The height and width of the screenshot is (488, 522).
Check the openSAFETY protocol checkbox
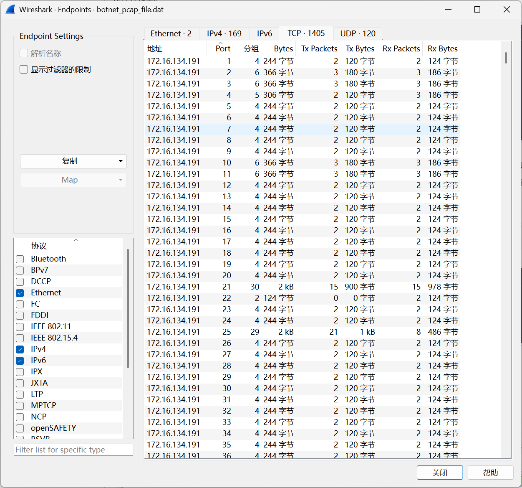[x=20, y=428]
